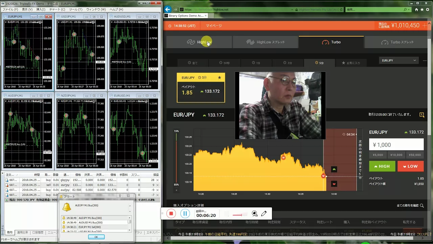
Task: Open the 挿入 (I) menu
Action: click(41, 9)
